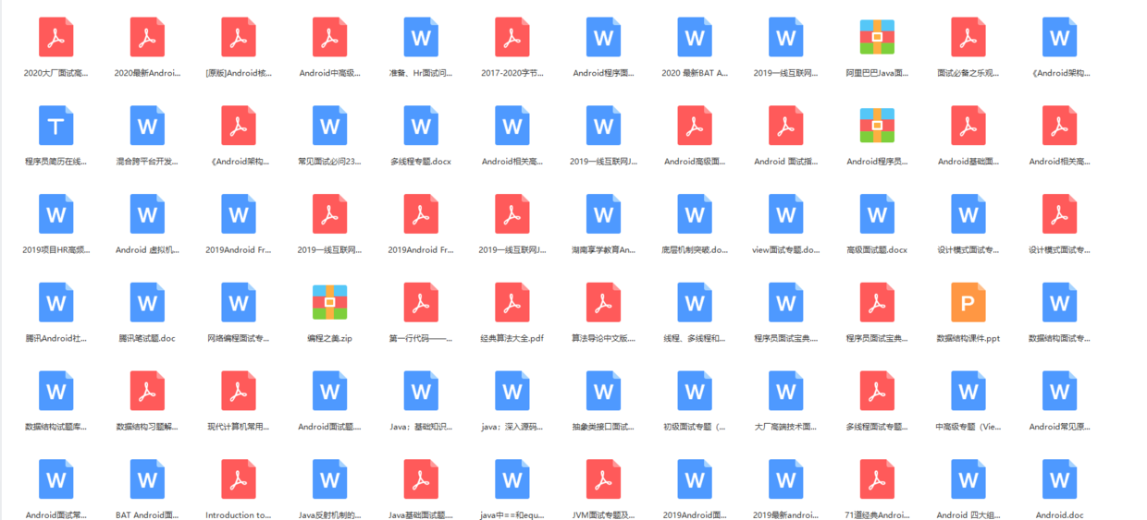The image size is (1147, 520).
Task: Click the 2020 最新BAT A Word icon
Action: [695, 37]
